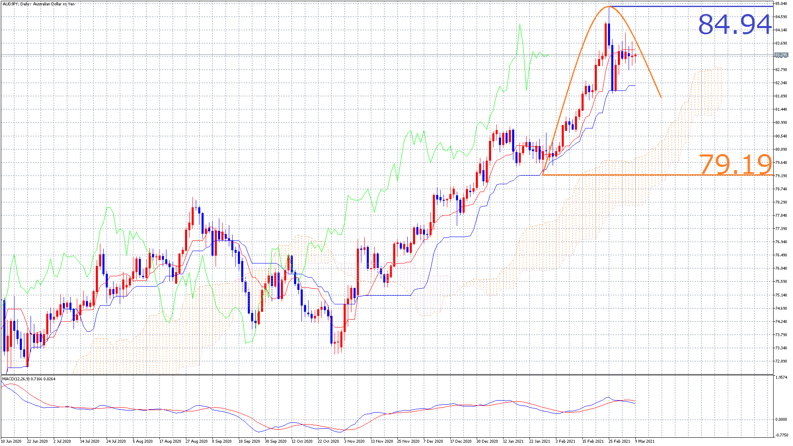Click the 30 Dec 2020 date label
This screenshot has width=793, height=446.
click(x=487, y=441)
